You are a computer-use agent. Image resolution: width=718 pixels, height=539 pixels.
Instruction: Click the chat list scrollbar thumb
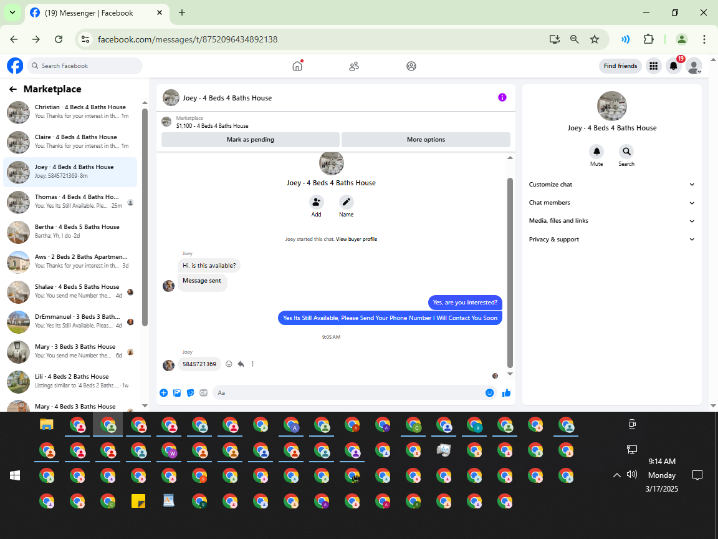[145, 217]
